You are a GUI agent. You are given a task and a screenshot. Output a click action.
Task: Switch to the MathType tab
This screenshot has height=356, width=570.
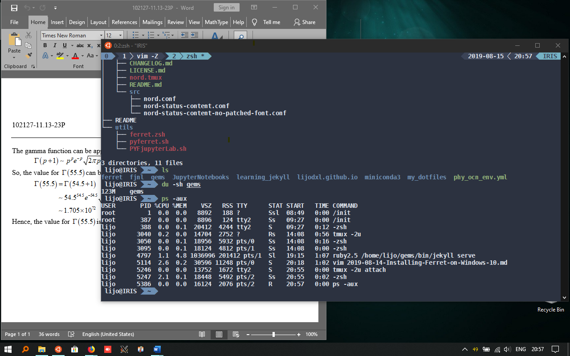coord(216,22)
